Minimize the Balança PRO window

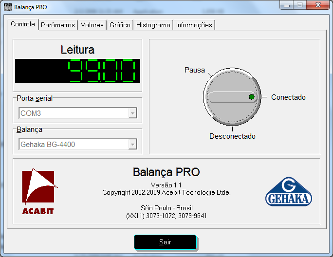(287, 5)
